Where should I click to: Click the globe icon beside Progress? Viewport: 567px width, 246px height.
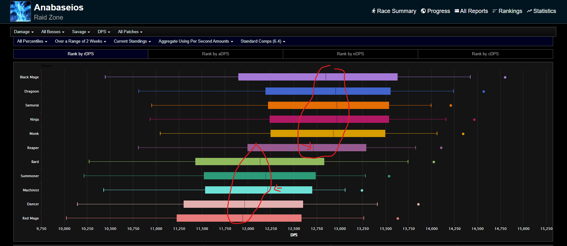coord(423,11)
